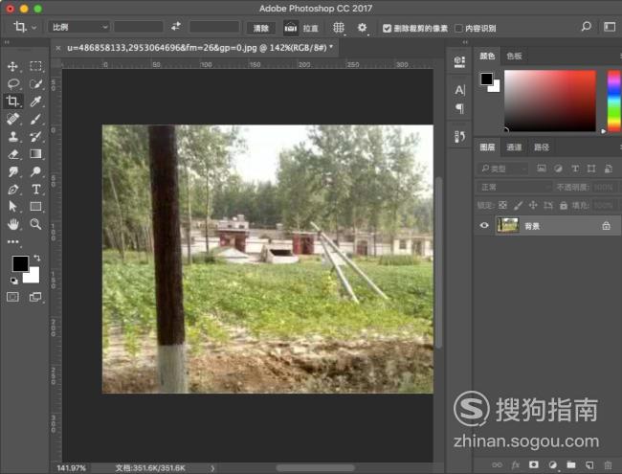Viewport: 622px width, 474px height.
Task: Expand the status bar info arrow
Action: 212,468
